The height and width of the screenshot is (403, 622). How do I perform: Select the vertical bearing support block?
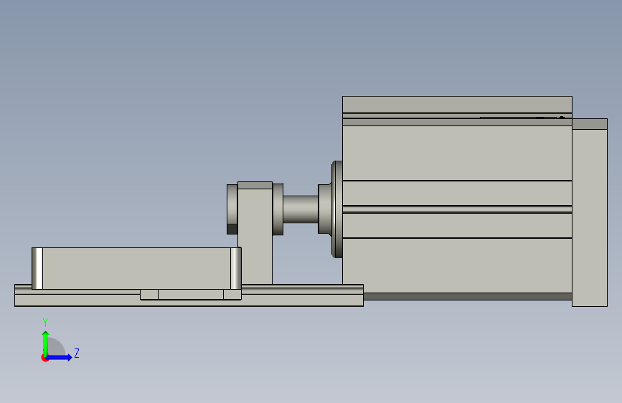pos(255,233)
